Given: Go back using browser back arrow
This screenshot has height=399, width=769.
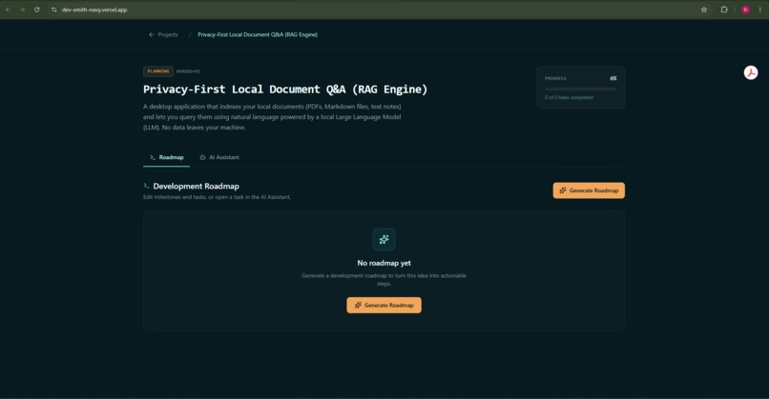Looking at the screenshot, I should click(x=8, y=10).
